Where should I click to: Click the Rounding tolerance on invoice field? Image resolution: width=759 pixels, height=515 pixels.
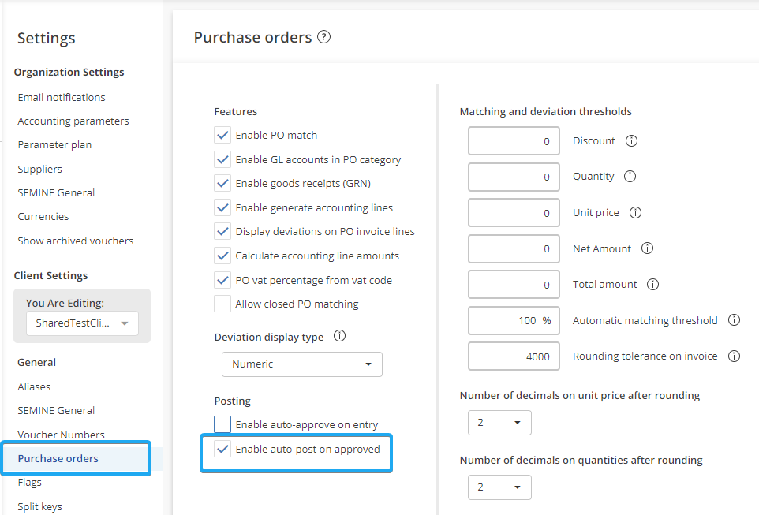[x=514, y=356]
